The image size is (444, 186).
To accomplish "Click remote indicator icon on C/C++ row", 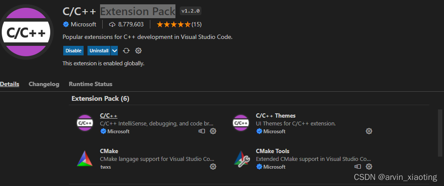I will pos(201,131).
